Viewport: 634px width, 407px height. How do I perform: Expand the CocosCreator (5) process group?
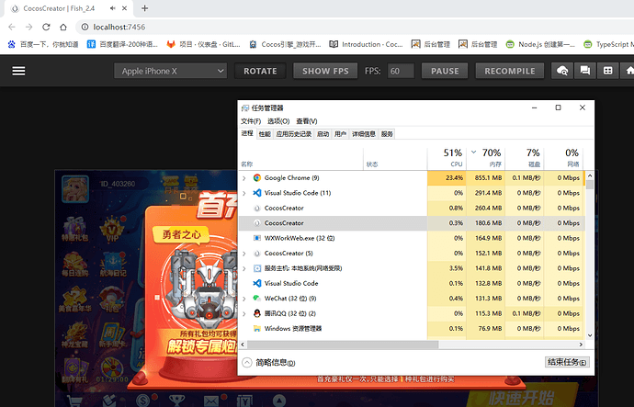click(x=243, y=254)
